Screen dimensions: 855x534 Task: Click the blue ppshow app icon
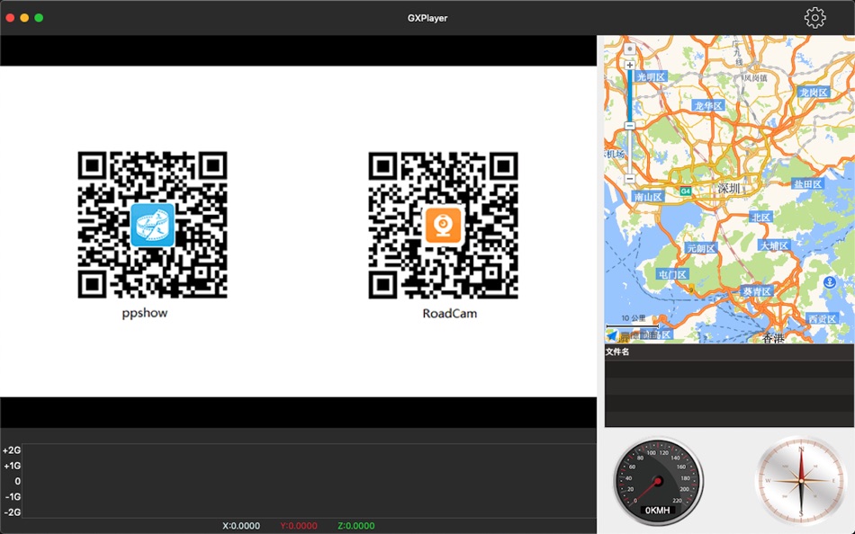tap(152, 225)
